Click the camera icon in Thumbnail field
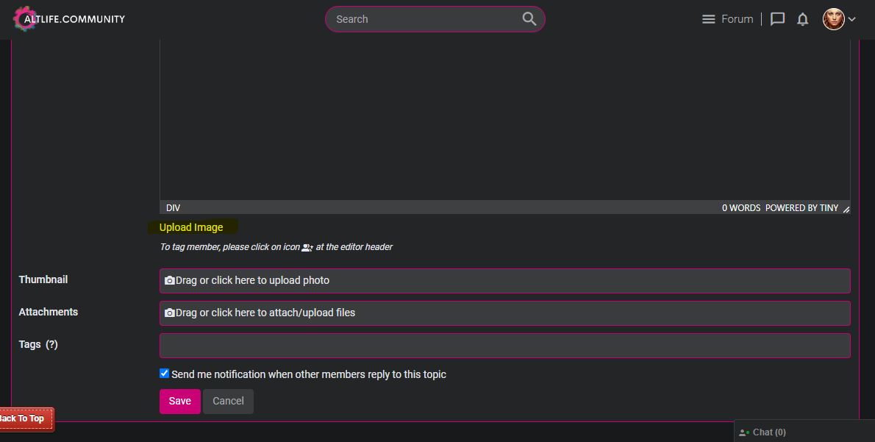 (170, 280)
